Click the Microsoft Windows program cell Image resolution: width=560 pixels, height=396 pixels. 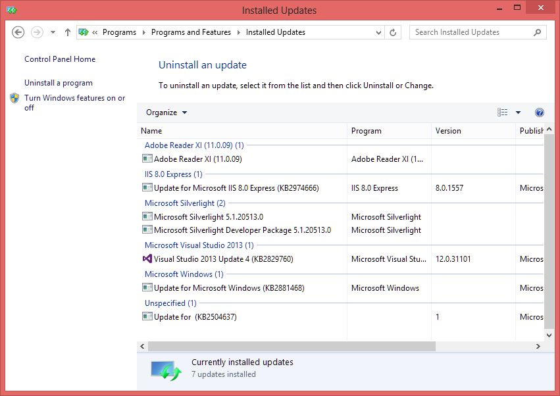385,288
